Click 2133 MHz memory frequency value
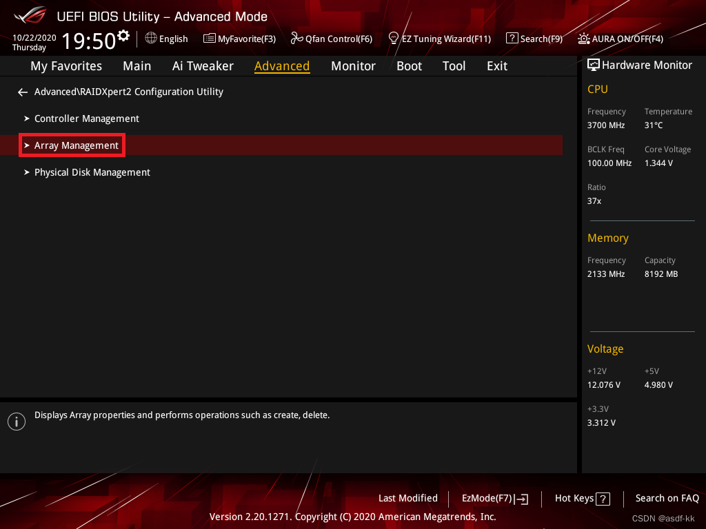The height and width of the screenshot is (529, 706). point(605,274)
